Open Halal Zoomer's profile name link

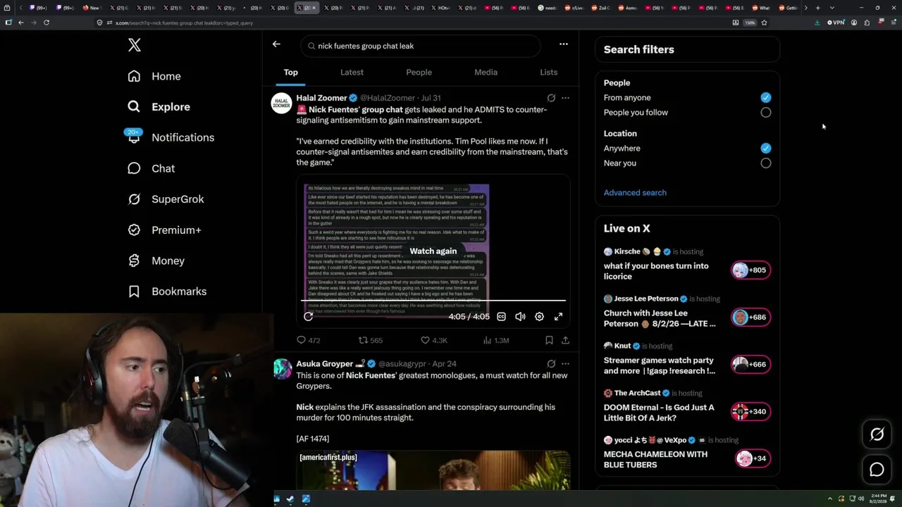pyautogui.click(x=321, y=98)
